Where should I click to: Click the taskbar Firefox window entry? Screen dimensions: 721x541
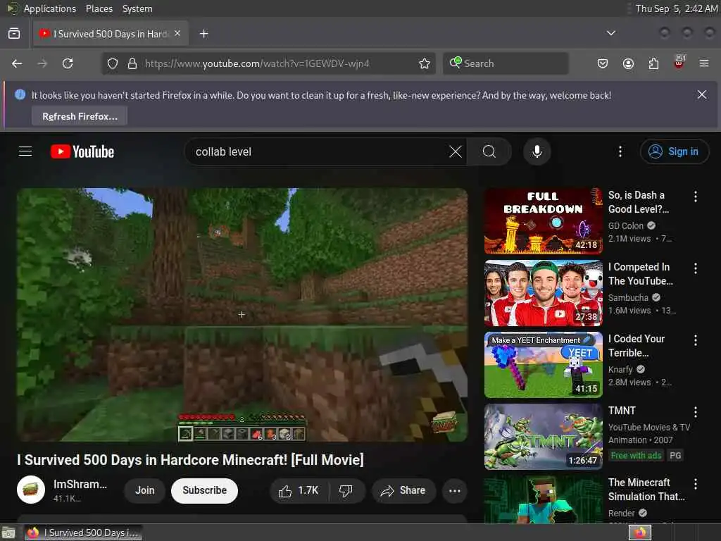(83, 533)
